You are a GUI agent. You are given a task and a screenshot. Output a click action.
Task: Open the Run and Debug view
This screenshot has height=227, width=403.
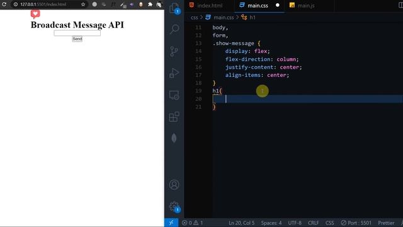click(x=174, y=73)
